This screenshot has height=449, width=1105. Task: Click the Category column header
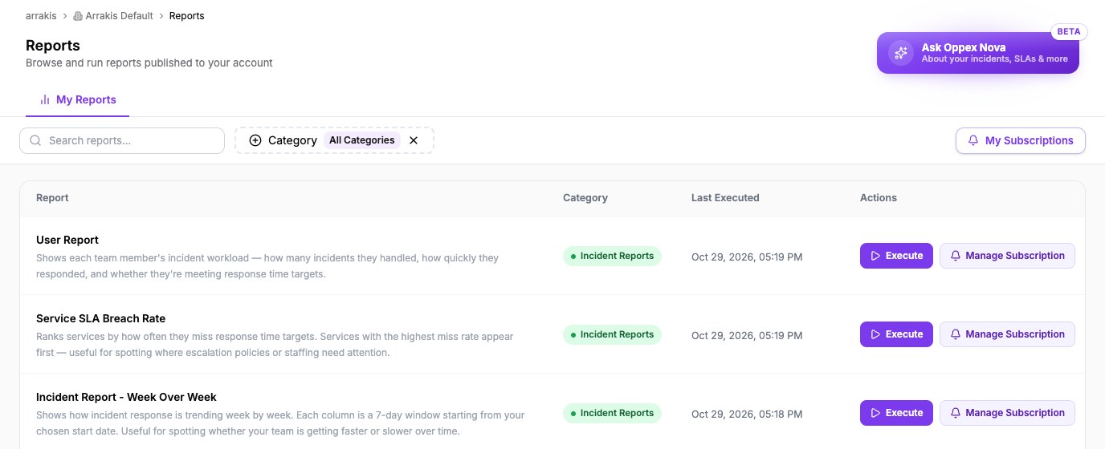585,198
